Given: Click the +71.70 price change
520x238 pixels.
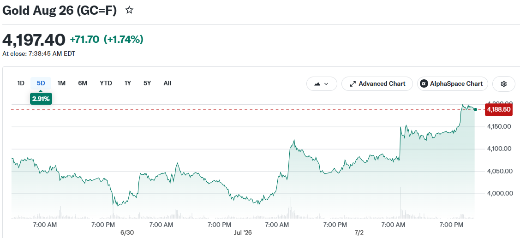Looking at the screenshot, I should pyautogui.click(x=84, y=40).
